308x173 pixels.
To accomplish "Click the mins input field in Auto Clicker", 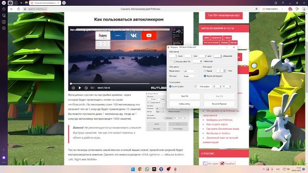I will (189, 56).
